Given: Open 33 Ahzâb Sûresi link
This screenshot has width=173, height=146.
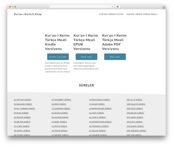Looking at the screenshot, I should click(x=60, y=117).
